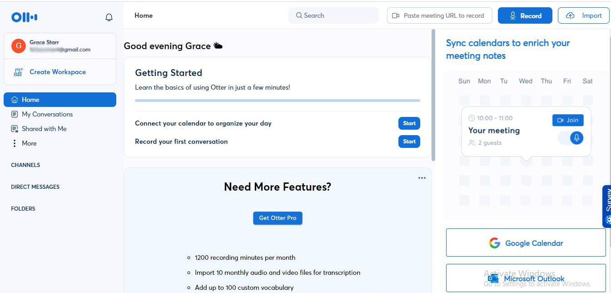Click "Getting Started" heading
Image resolution: width=611 pixels, height=293 pixels.
point(169,73)
